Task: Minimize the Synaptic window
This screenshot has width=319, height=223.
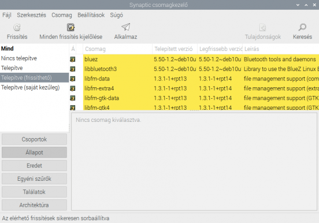Action: (298, 5)
